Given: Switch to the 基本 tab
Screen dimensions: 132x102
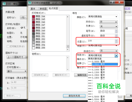Looking at the screenshot, I should pyautogui.click(x=34, y=9).
